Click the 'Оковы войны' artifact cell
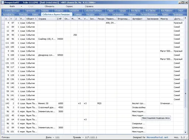 click(139, 108)
